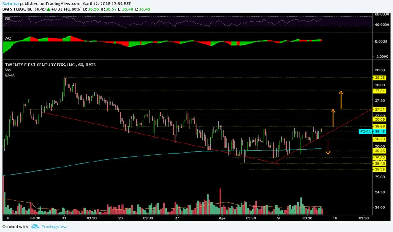Select the 38.25 price level label
393x232 pixels.
pyautogui.click(x=380, y=78)
